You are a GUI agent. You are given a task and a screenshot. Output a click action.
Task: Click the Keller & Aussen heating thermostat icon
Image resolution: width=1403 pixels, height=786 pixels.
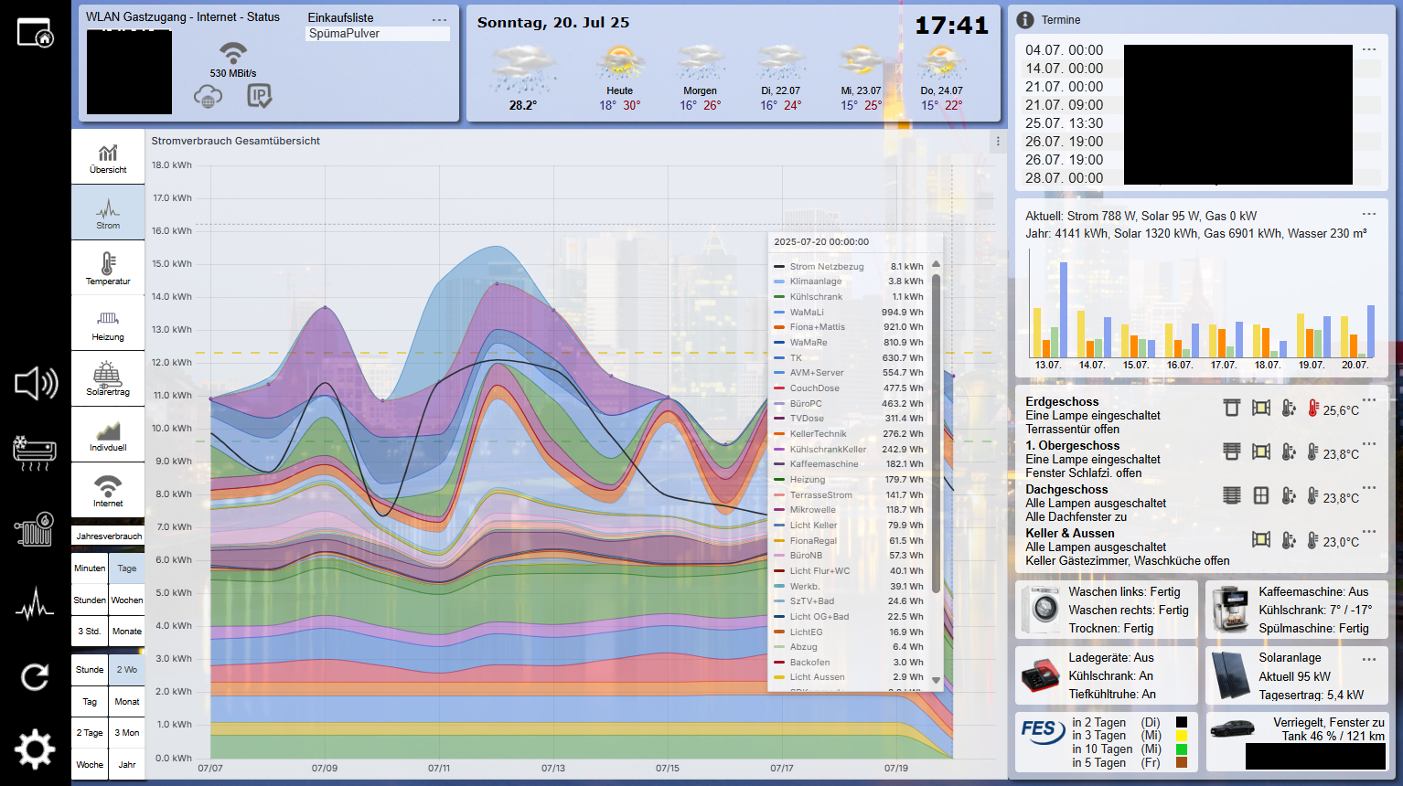point(1289,540)
